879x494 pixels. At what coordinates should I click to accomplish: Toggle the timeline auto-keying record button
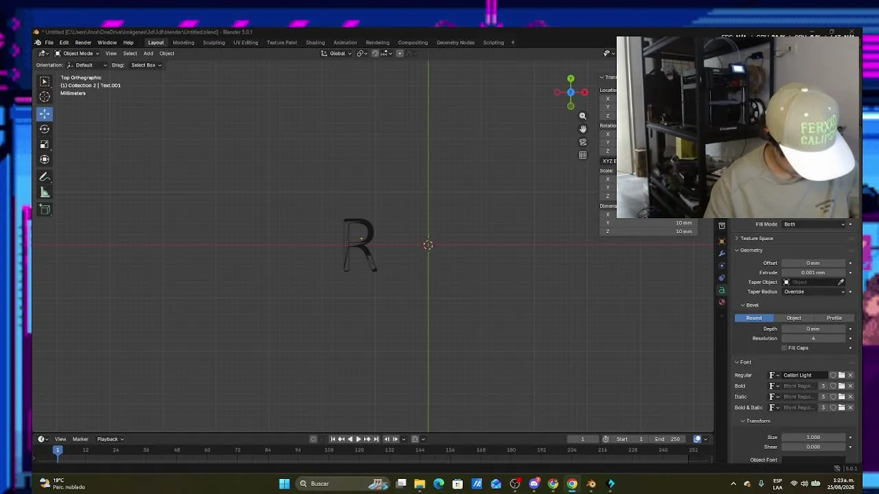pos(313,439)
